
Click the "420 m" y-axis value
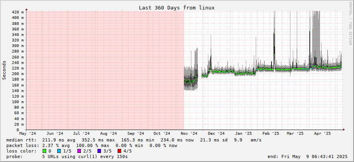pyautogui.click(x=17, y=12)
